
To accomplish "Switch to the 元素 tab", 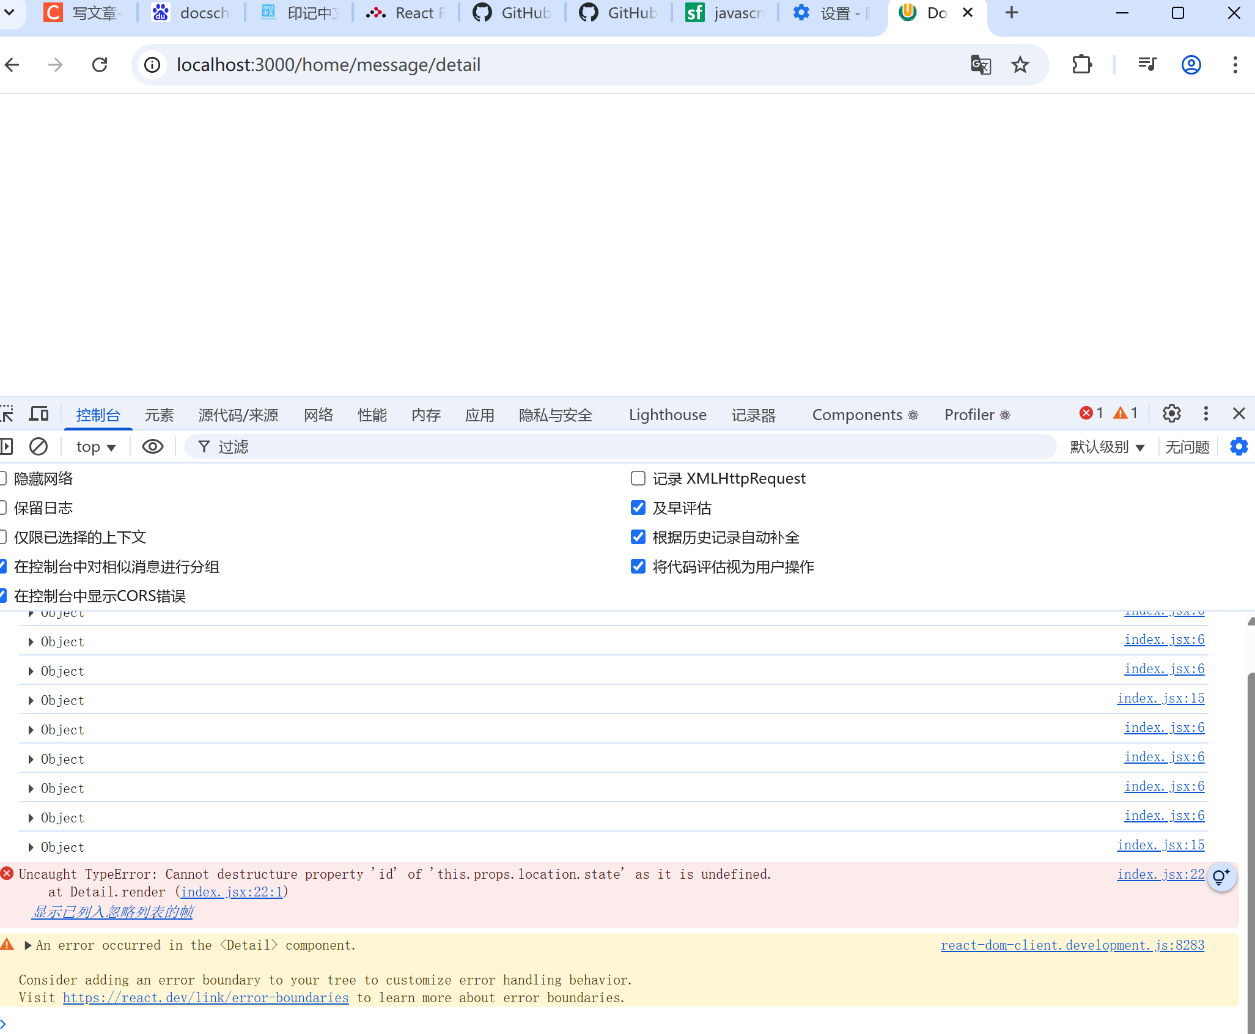I will click(159, 415).
